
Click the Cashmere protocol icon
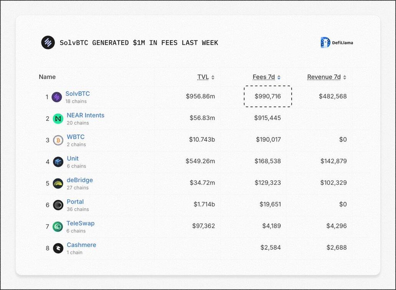click(58, 248)
